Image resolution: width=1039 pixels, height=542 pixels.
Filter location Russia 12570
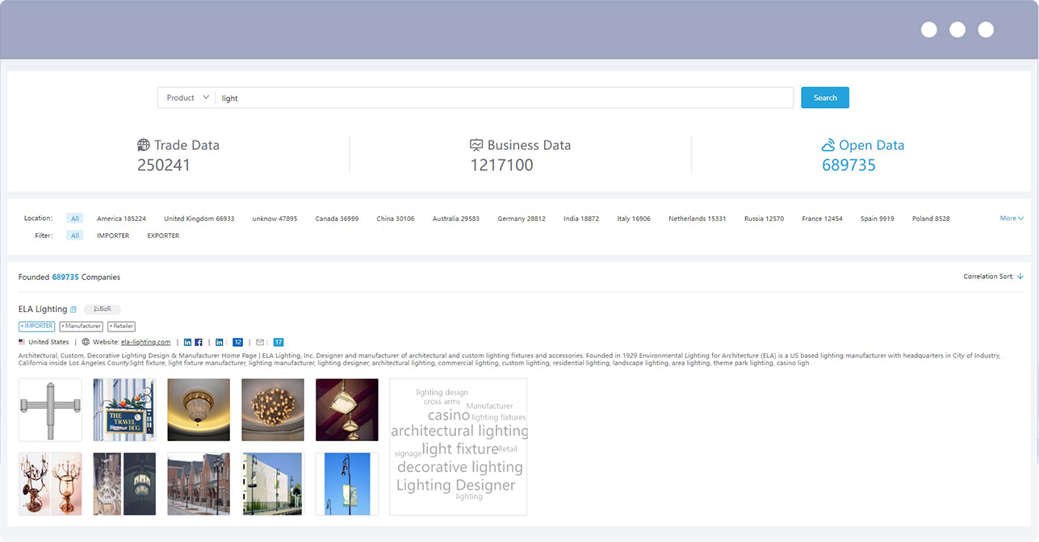[764, 219]
